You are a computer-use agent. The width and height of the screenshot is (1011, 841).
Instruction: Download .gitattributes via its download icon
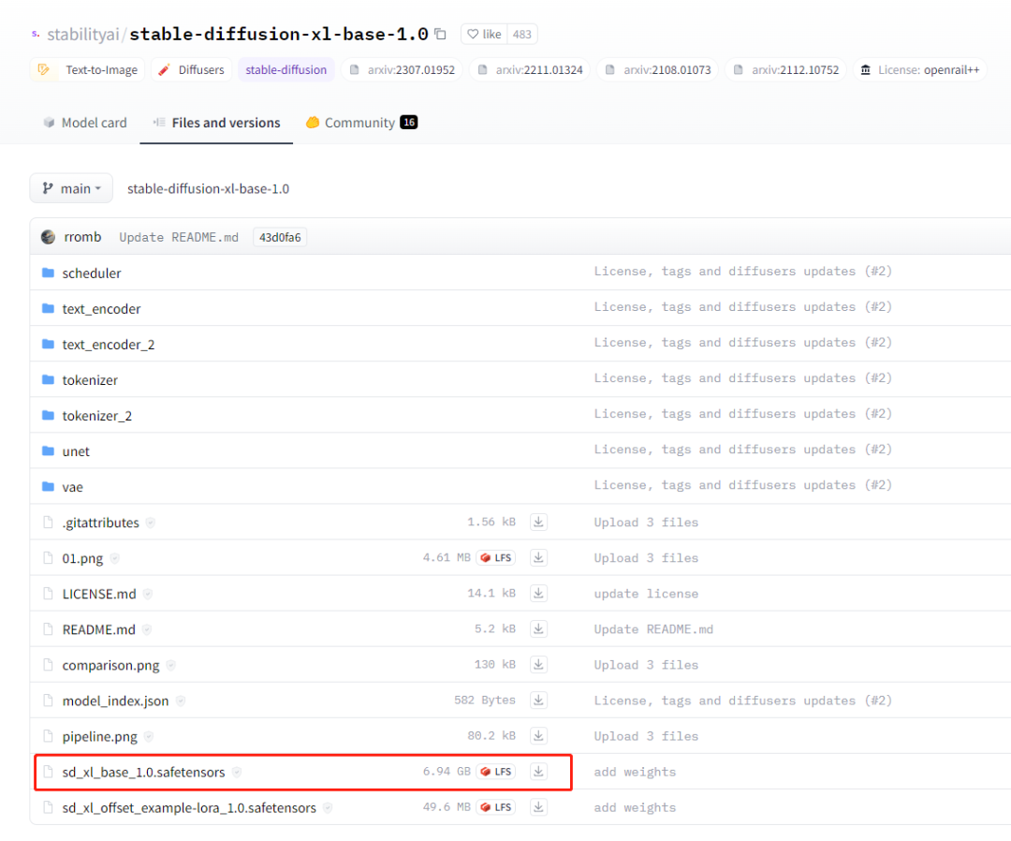(x=538, y=522)
